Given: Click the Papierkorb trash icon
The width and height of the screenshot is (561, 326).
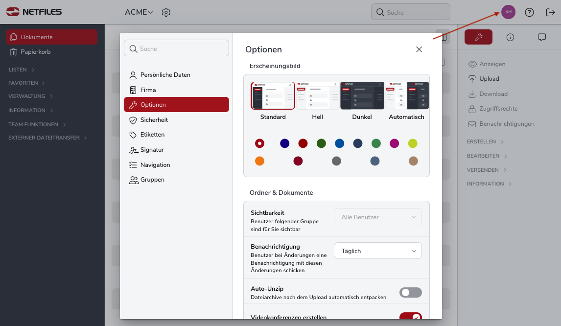Looking at the screenshot, I should click(13, 52).
